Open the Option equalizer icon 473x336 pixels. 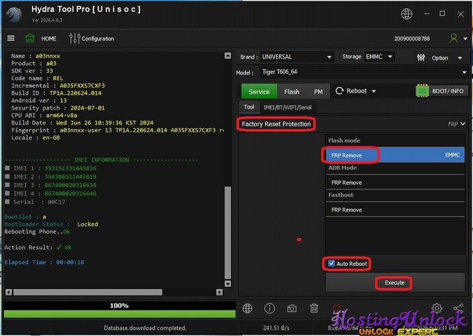click(421, 57)
